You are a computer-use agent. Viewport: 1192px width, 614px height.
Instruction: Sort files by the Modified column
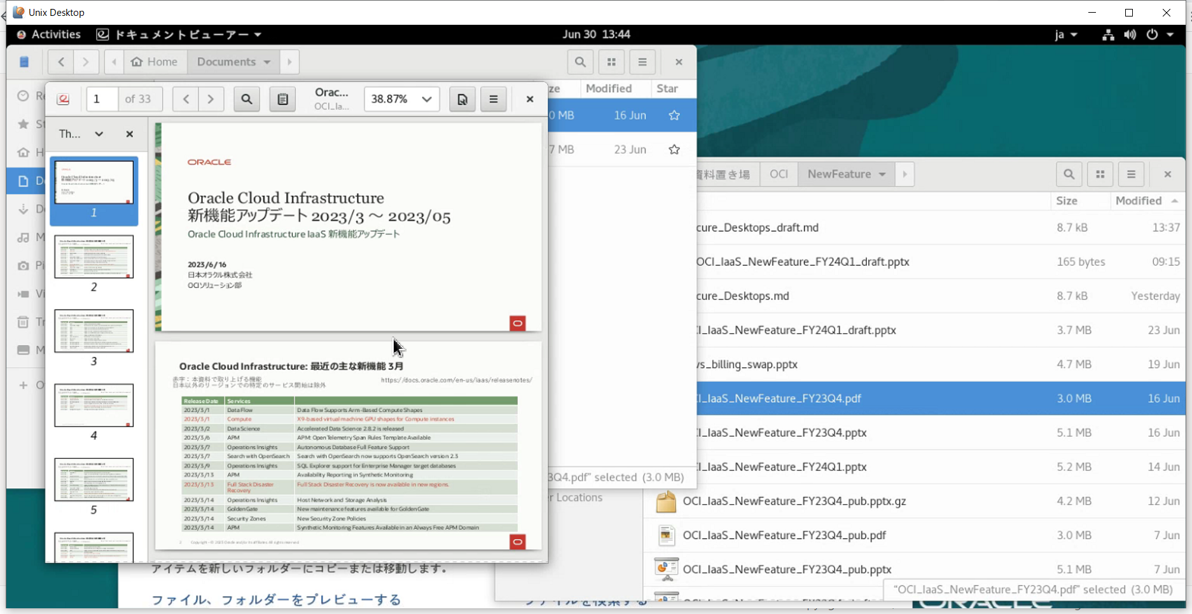(1139, 200)
